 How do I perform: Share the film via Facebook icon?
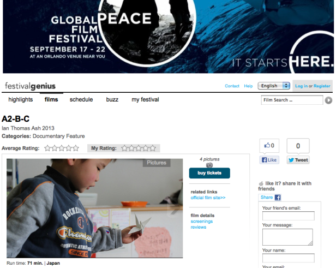pyautogui.click(x=278, y=198)
